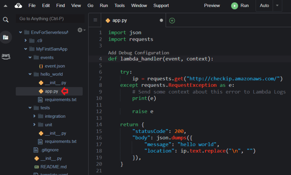Open the Auto runner dropdown arrow
291x175 pixels.
pos(277,6)
